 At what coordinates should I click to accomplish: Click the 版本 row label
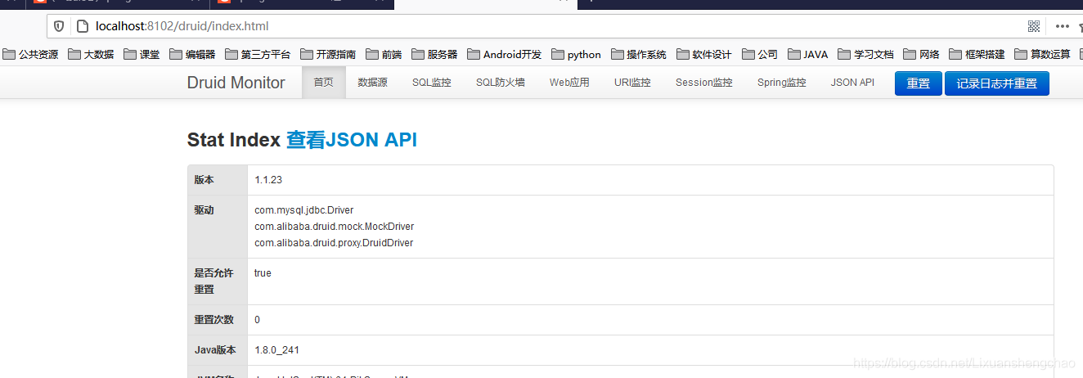coord(204,180)
